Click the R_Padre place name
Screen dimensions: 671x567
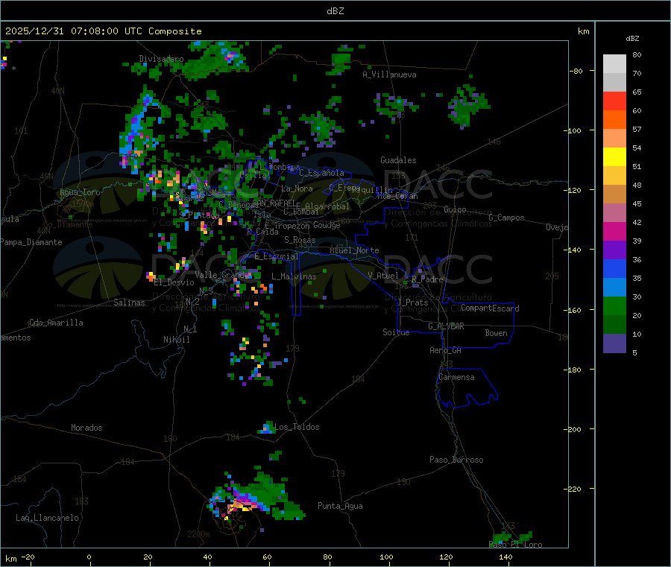[x=427, y=279]
